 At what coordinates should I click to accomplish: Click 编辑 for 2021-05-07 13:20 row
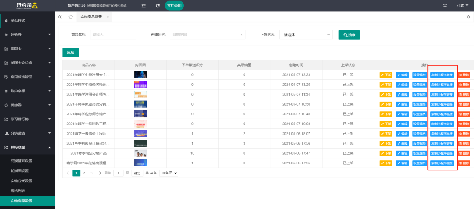coord(402,85)
